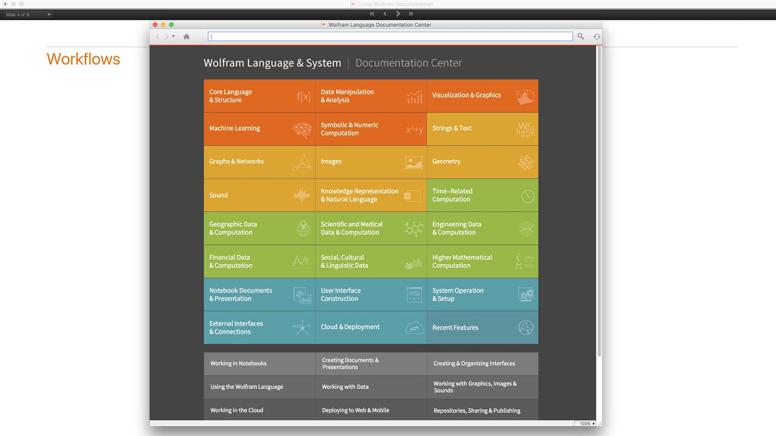Click the picture icon for Images
This screenshot has height=436, width=776.
pyautogui.click(x=414, y=162)
